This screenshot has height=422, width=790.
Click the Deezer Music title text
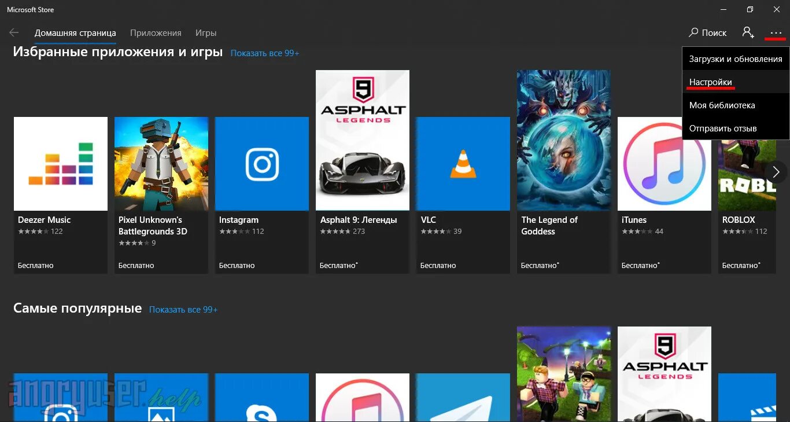44,220
